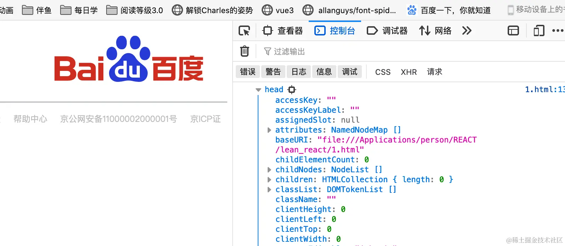Viewport: 565px width, 246px height.
Task: Expand the attributes NamedNodeMap entry
Action: [x=269, y=130]
